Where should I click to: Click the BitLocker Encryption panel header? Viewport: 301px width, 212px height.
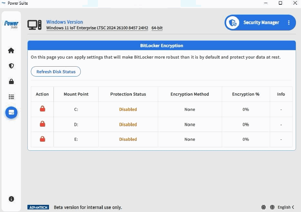162,45
